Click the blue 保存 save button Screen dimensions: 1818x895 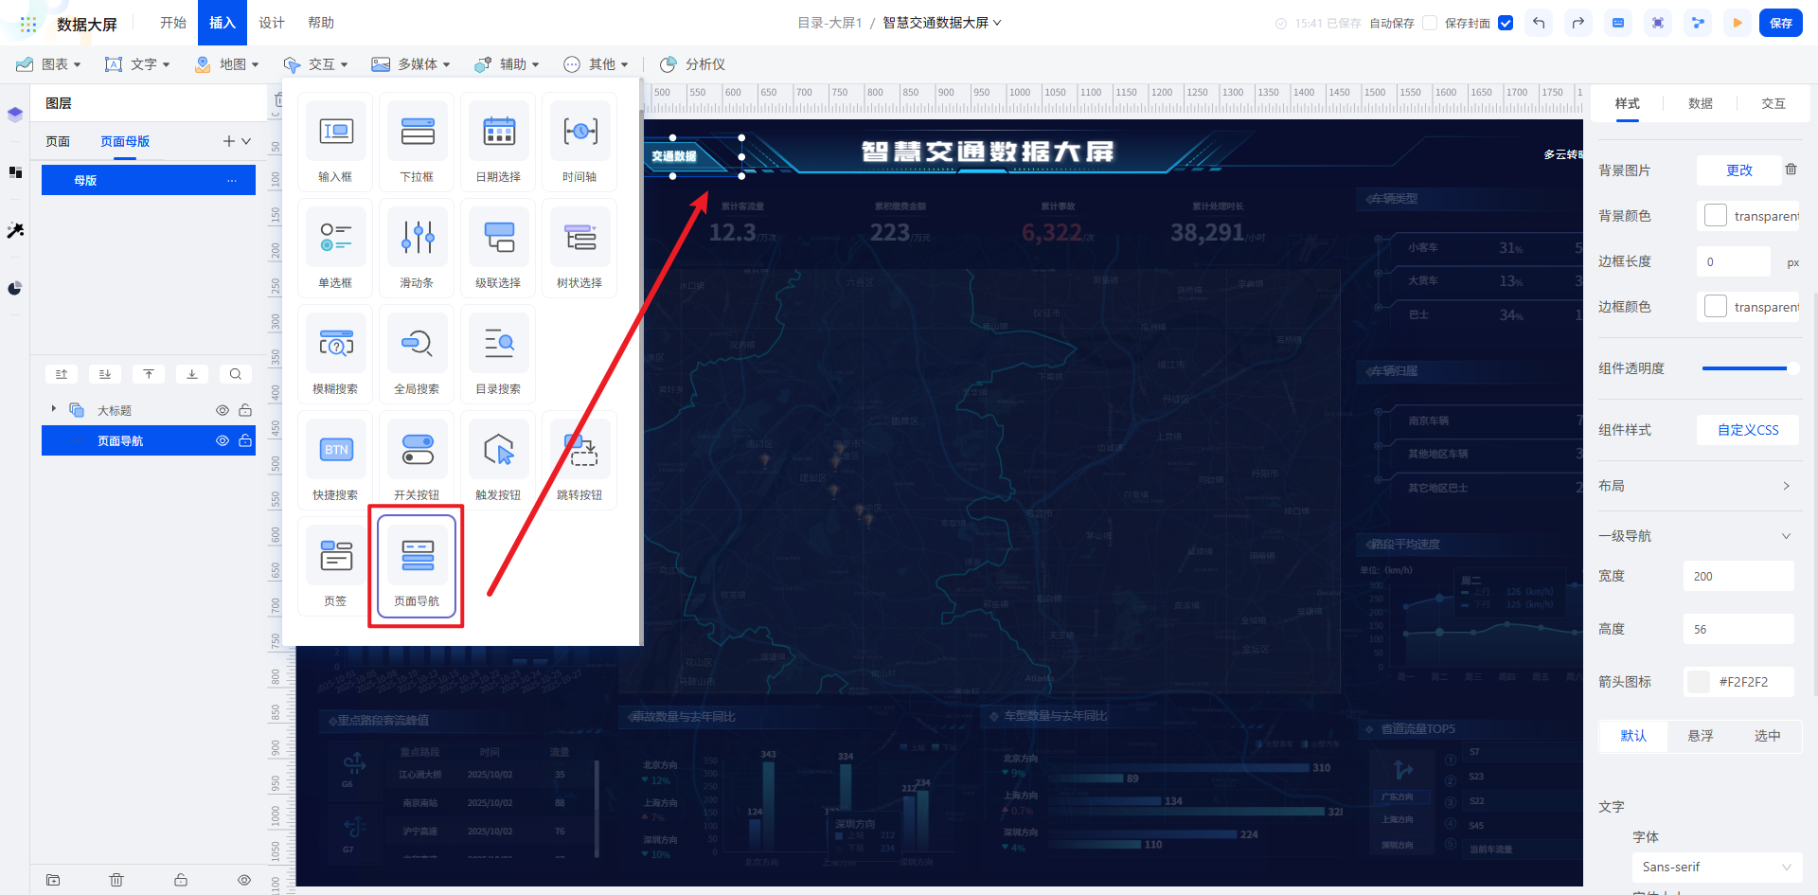tap(1781, 23)
